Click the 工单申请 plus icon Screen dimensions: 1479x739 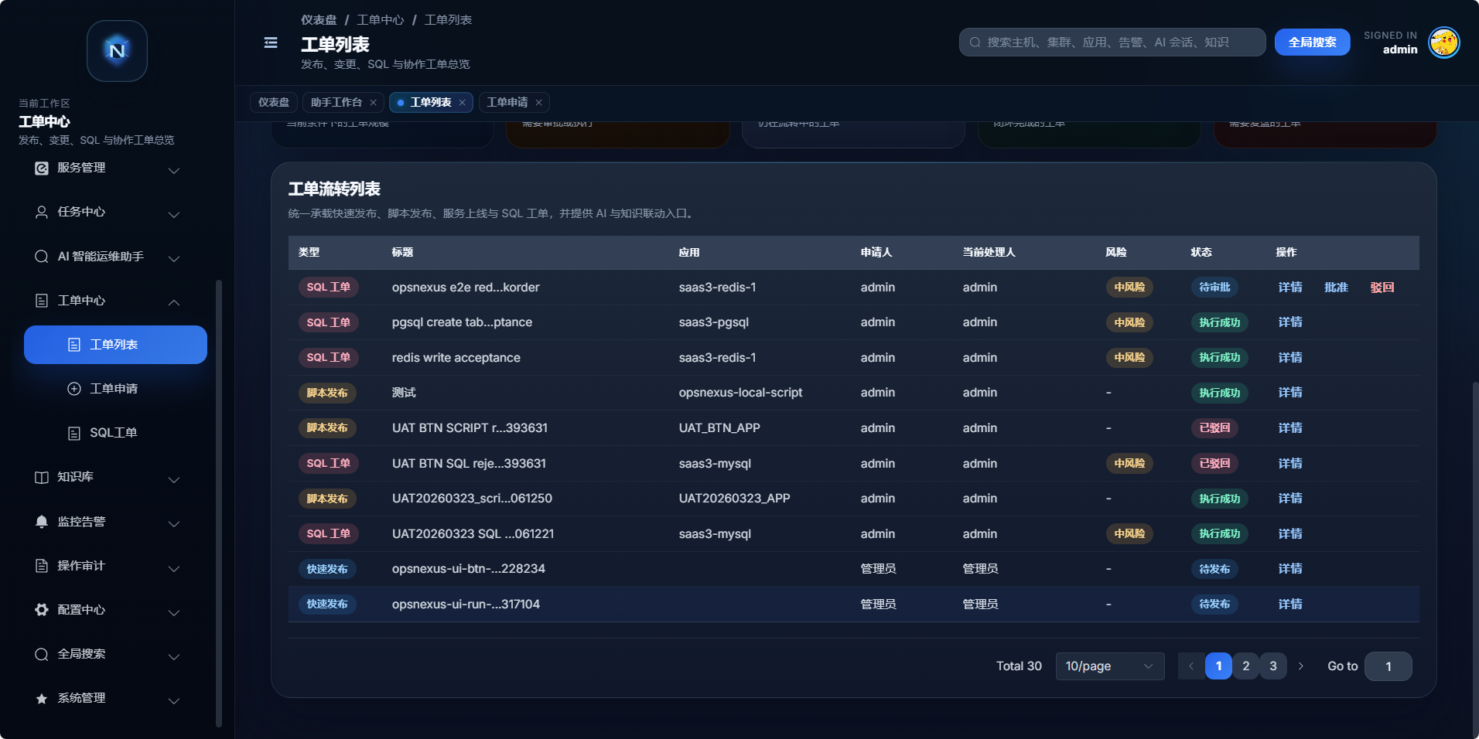pyautogui.click(x=75, y=389)
